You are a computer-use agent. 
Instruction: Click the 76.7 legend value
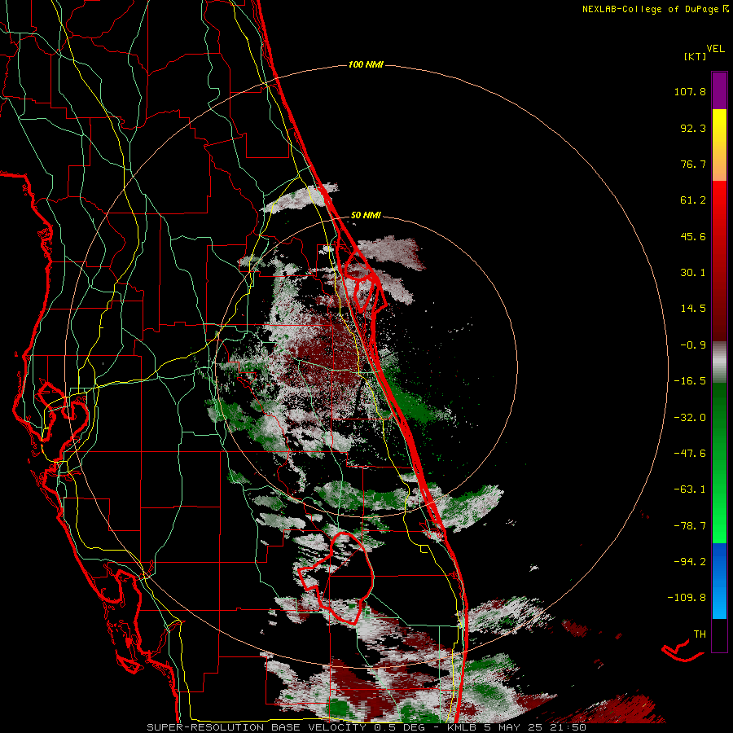pyautogui.click(x=693, y=164)
